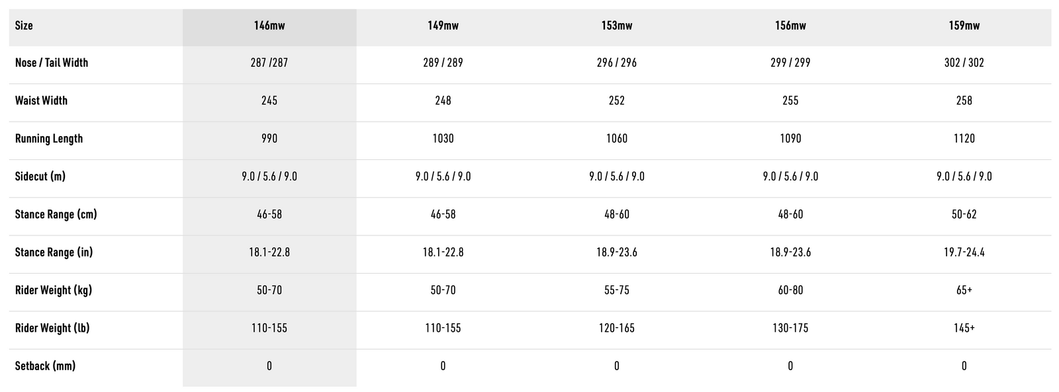
Task: Select the Sidecut (m) row label
Action: point(40,176)
